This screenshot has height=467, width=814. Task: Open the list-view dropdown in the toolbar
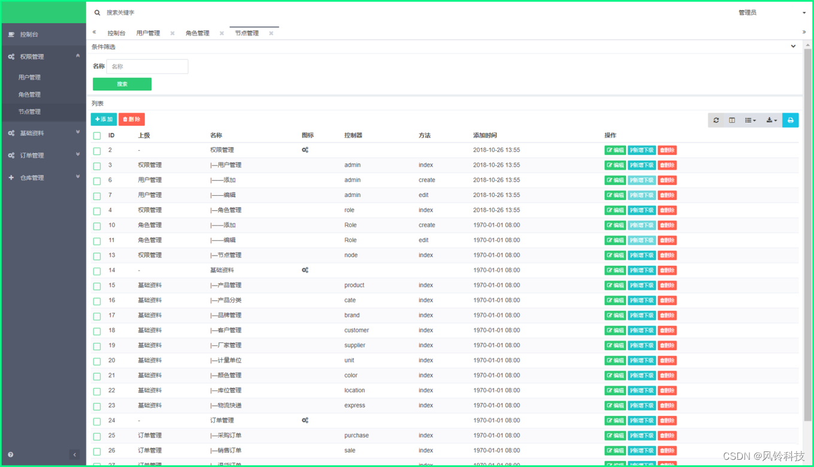pyautogui.click(x=750, y=120)
